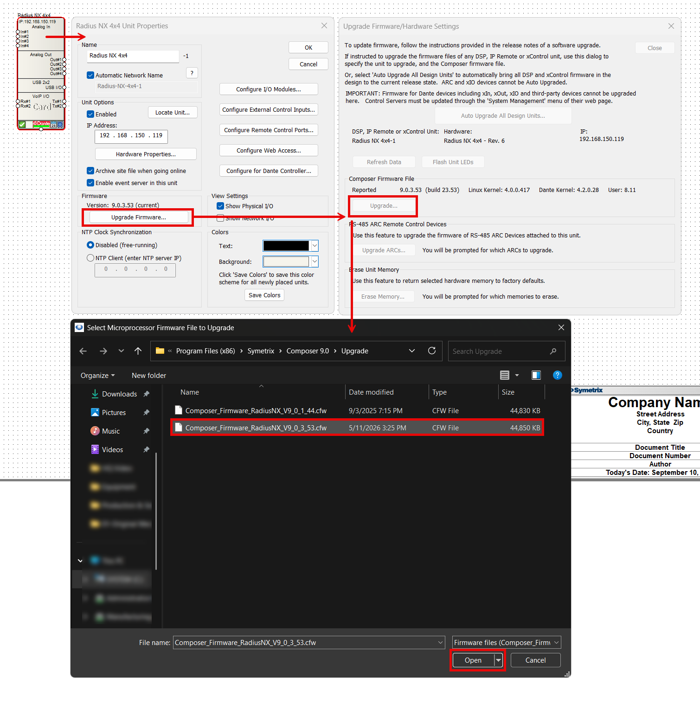Expand the File name history dropdown
700x703 pixels.
click(440, 642)
